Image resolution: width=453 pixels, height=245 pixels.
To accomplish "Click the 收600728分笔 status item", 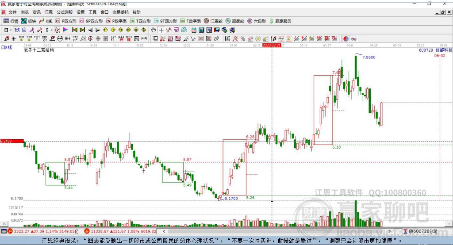I will click(x=421, y=231).
